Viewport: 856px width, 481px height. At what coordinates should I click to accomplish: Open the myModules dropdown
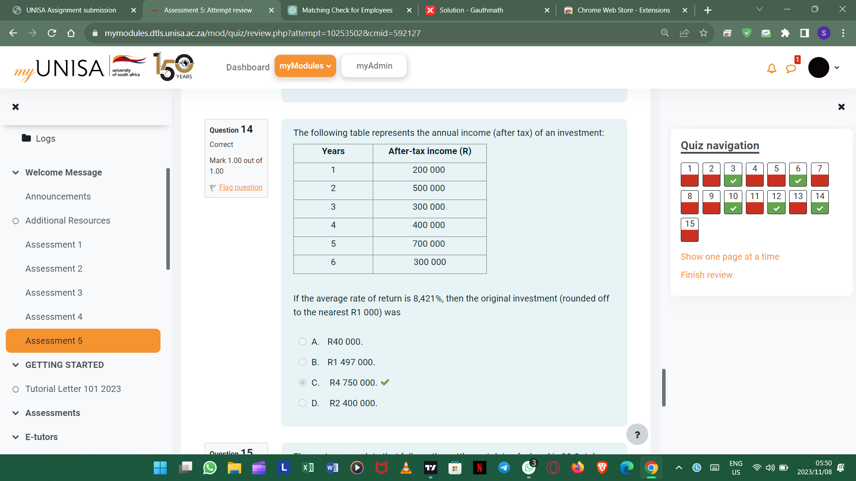tap(305, 66)
